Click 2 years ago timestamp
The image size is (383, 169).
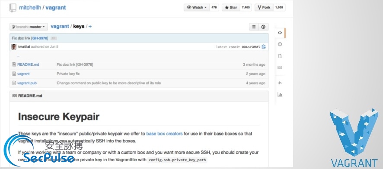pyautogui.click(x=255, y=74)
